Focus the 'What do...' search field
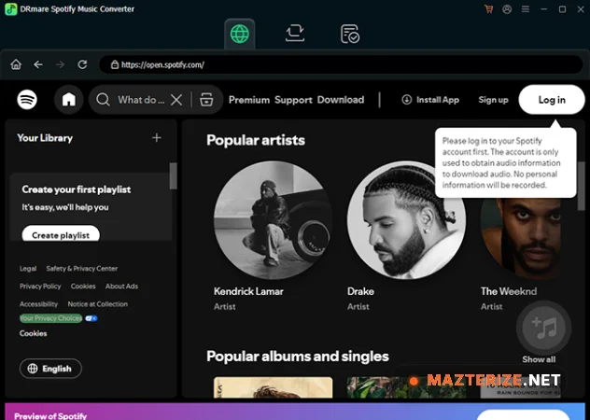The image size is (590, 420). [141, 100]
